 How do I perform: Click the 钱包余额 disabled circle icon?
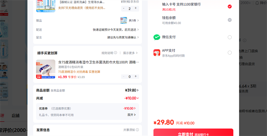pos(230,20)
